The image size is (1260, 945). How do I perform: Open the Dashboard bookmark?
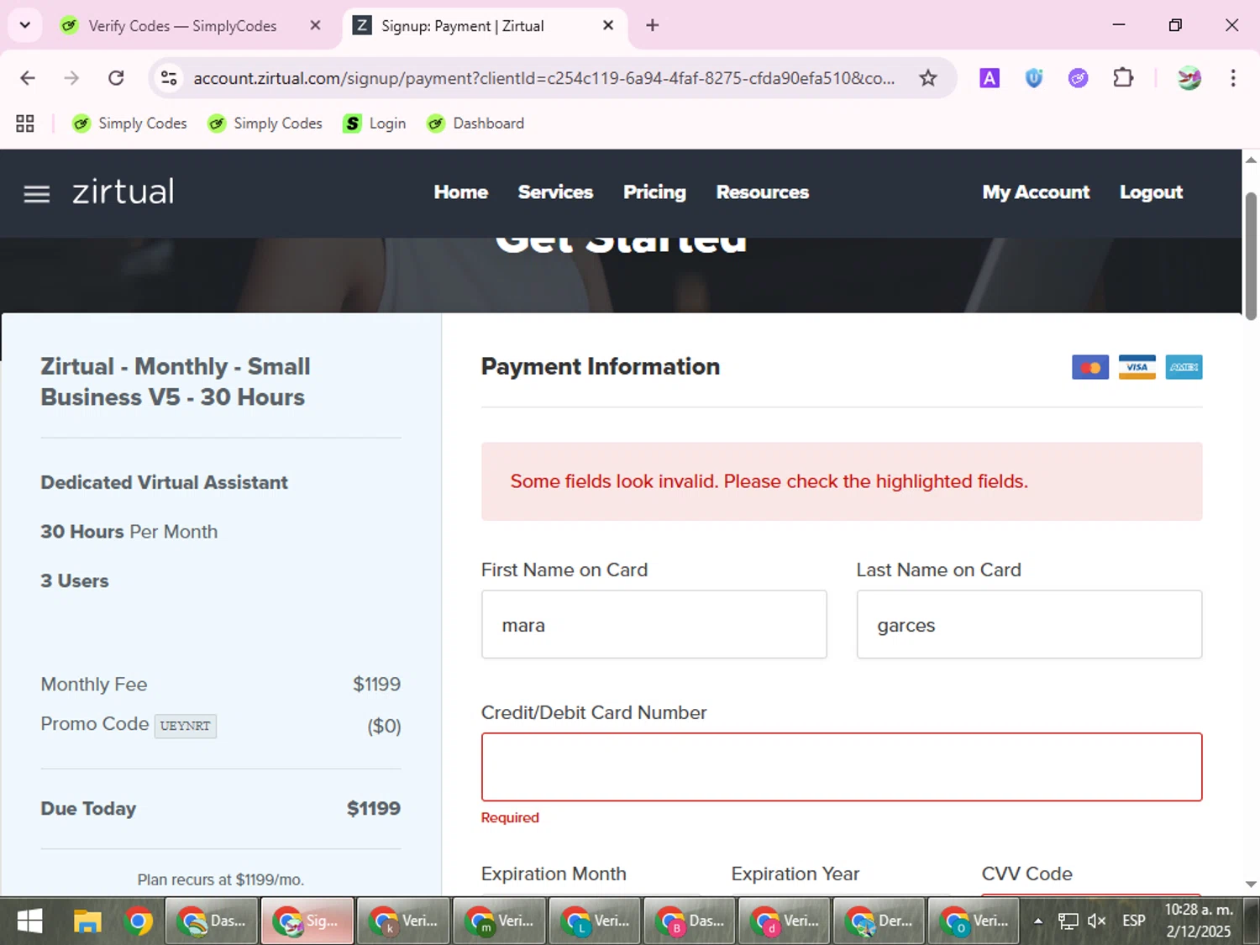[475, 123]
